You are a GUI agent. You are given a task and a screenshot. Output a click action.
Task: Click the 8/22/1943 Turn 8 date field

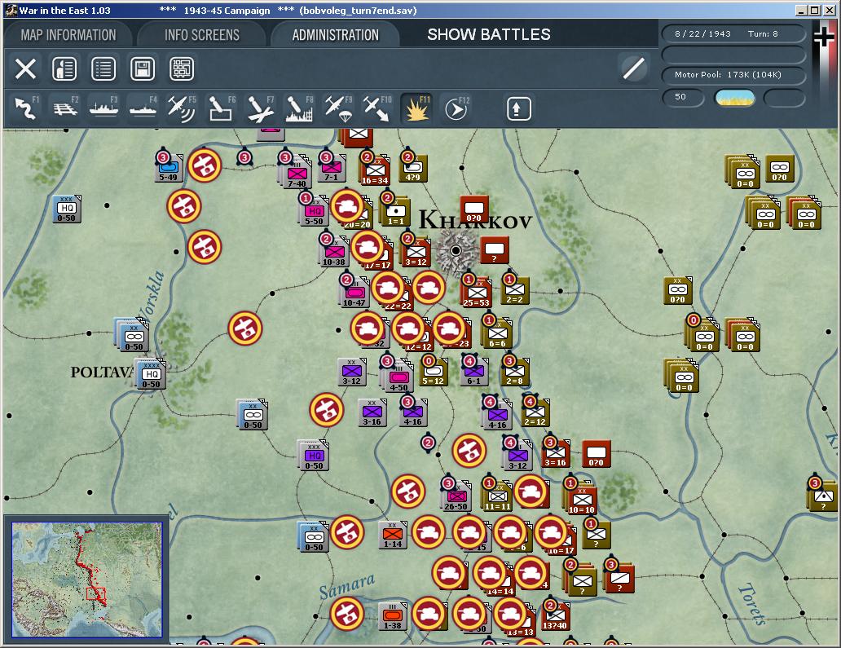coord(733,33)
